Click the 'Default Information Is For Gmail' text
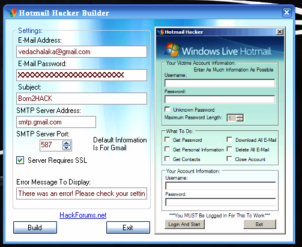The height and width of the screenshot is (247, 302). point(120,144)
